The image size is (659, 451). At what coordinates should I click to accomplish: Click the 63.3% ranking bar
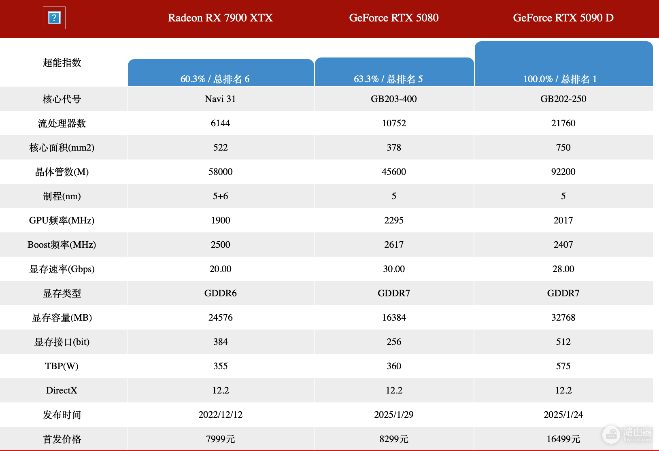coord(394,72)
